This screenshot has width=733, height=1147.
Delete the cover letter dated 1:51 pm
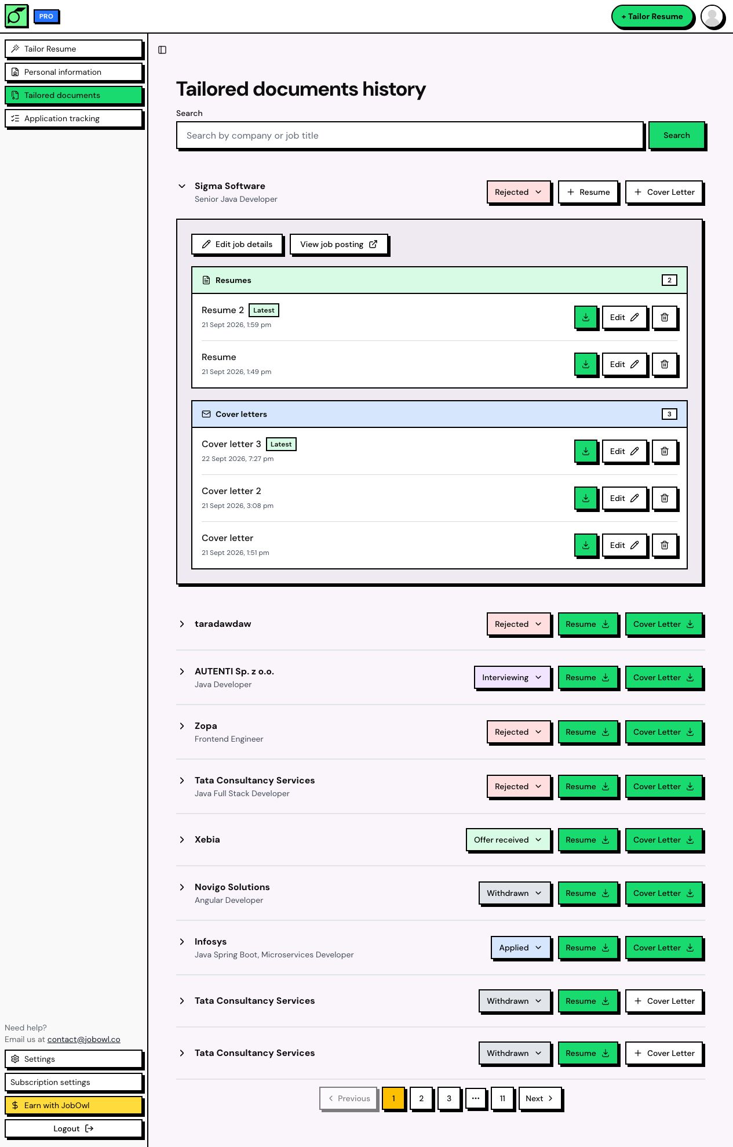pos(665,545)
